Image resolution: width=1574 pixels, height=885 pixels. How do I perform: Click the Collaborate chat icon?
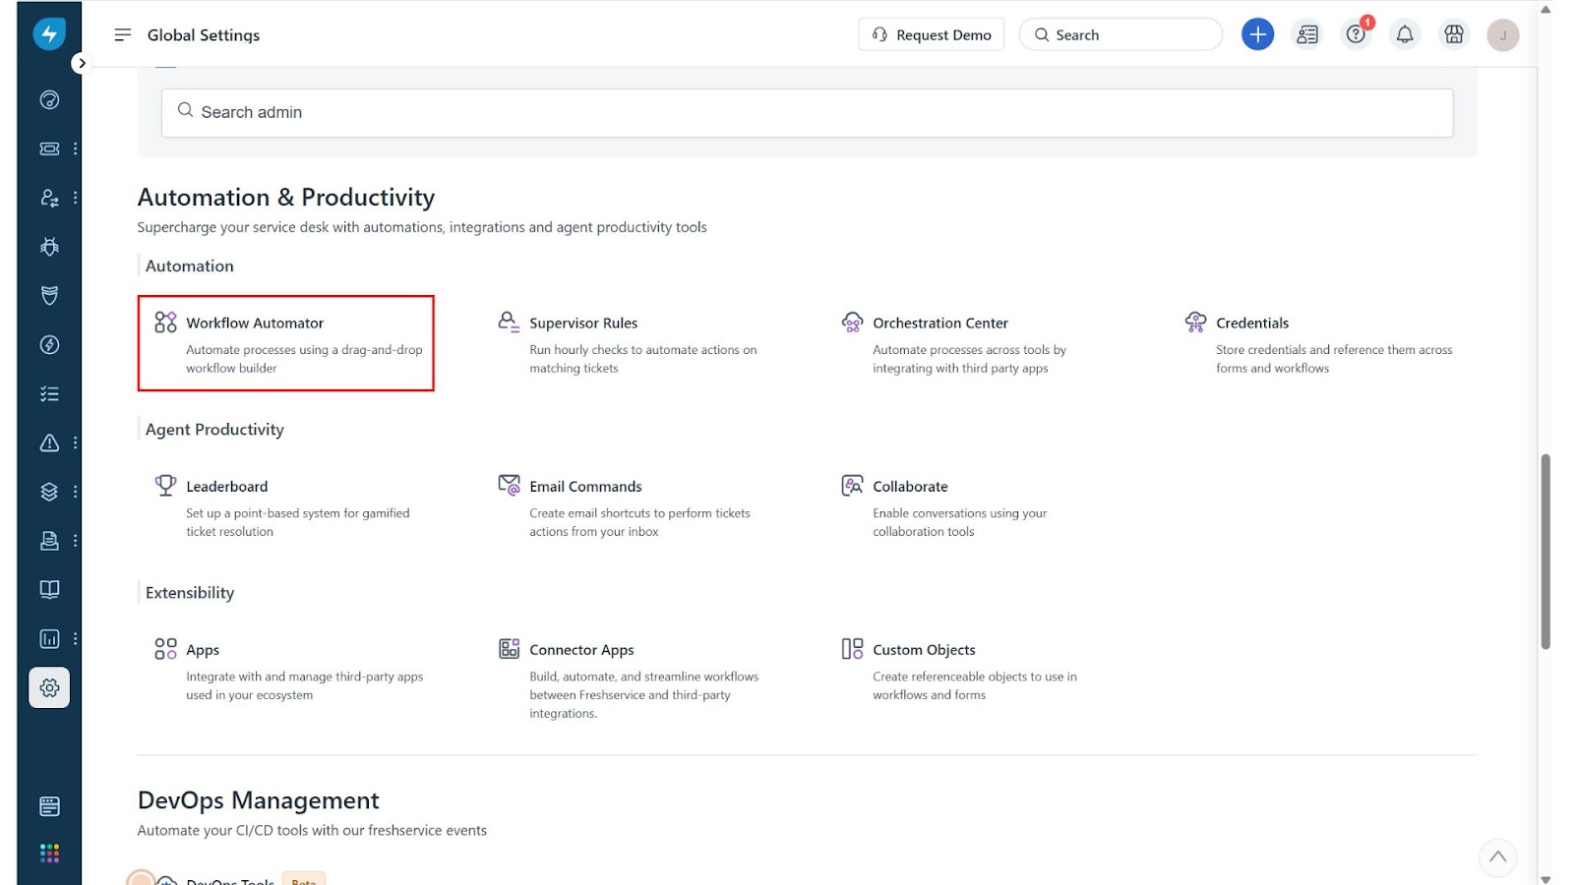point(852,485)
